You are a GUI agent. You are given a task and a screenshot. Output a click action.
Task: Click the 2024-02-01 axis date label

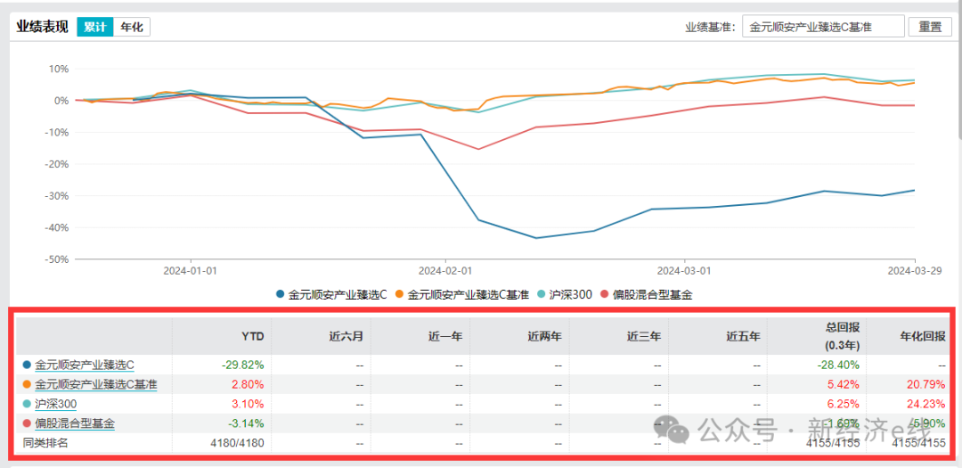click(x=445, y=270)
